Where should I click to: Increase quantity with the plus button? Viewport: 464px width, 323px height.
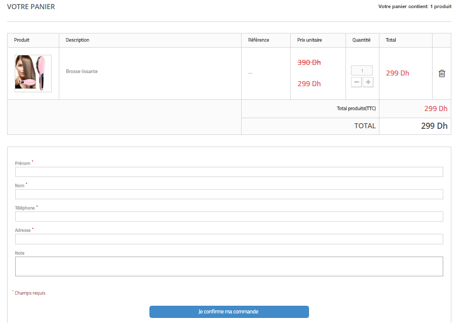point(368,82)
